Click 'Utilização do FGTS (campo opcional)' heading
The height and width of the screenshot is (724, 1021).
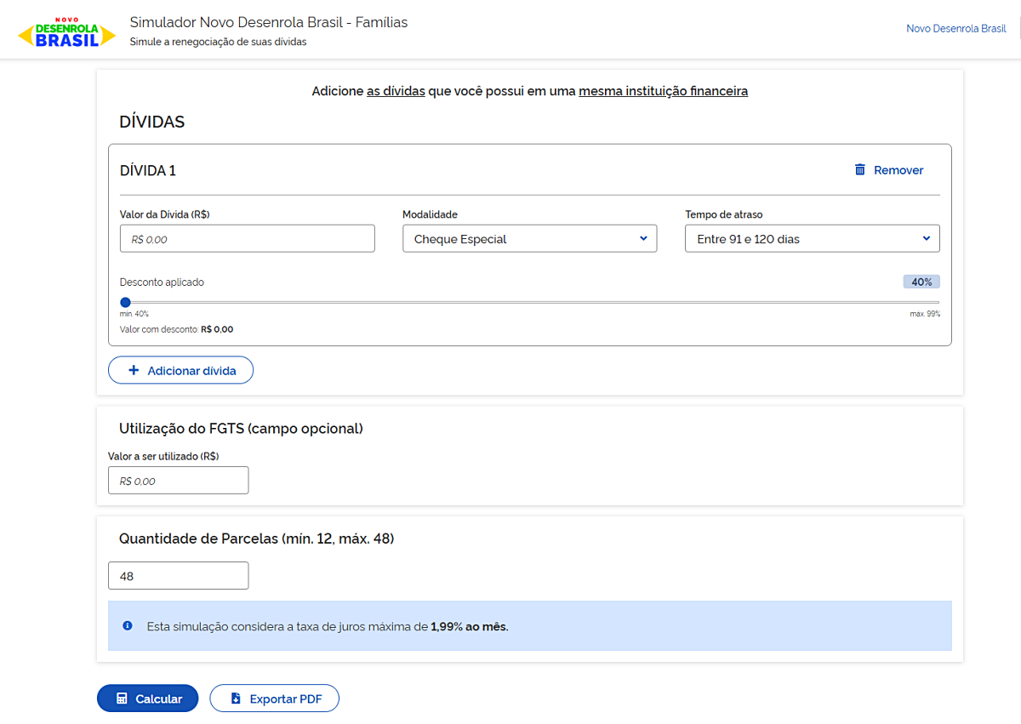pyautogui.click(x=241, y=429)
